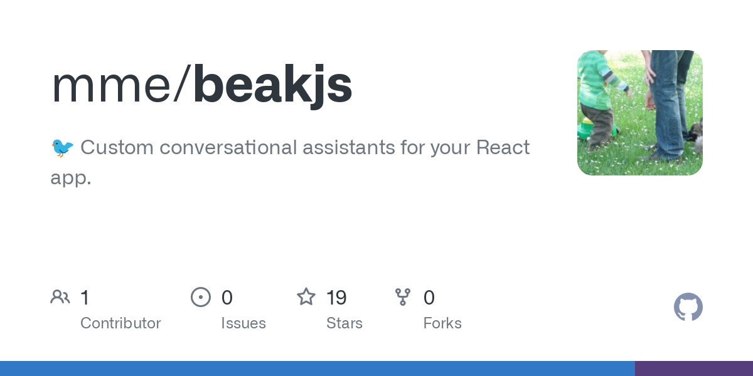Click the contributors people icon
Screen dimensions: 753x376
pyautogui.click(x=60, y=297)
